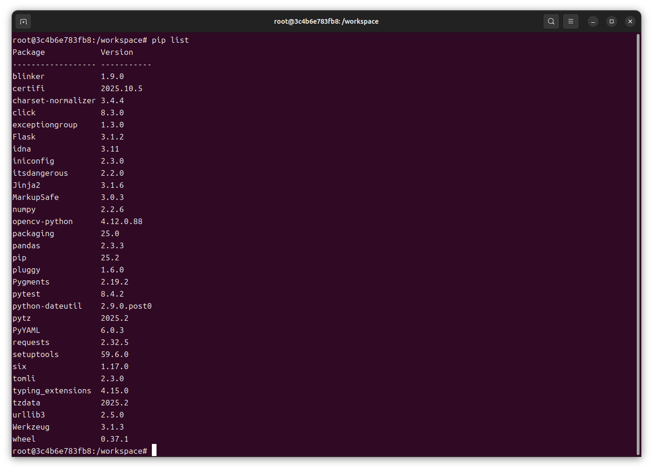This screenshot has height=470, width=653.
Task: Click the typed command 'pip list'
Action: [170, 40]
